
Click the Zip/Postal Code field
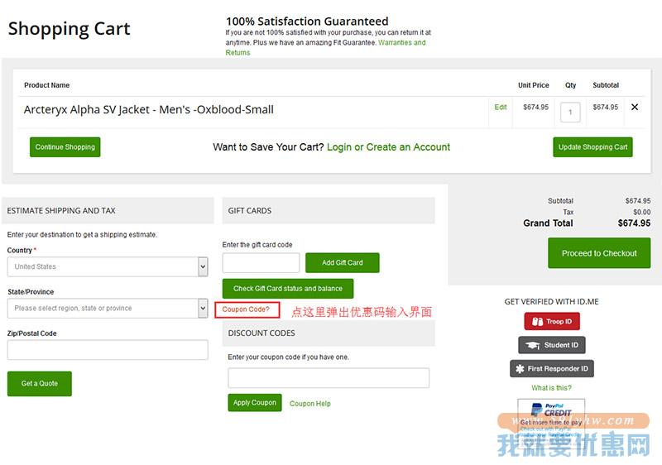click(x=108, y=350)
